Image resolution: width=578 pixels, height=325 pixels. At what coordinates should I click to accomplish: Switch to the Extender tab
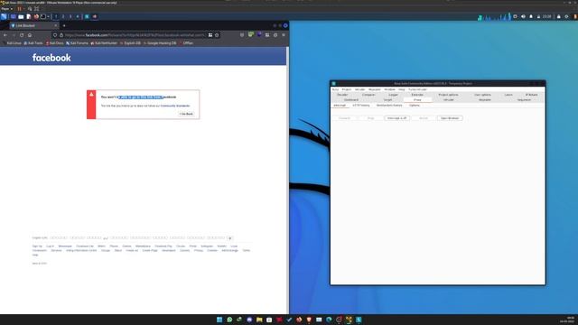point(417,95)
